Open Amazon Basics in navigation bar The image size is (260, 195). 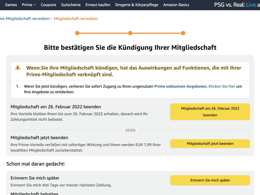(x=176, y=5)
